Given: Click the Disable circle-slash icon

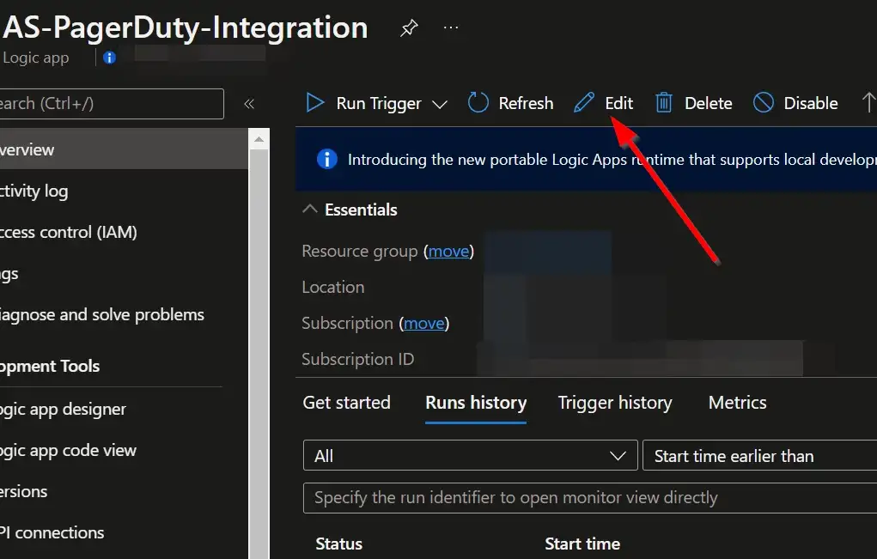Looking at the screenshot, I should point(764,103).
